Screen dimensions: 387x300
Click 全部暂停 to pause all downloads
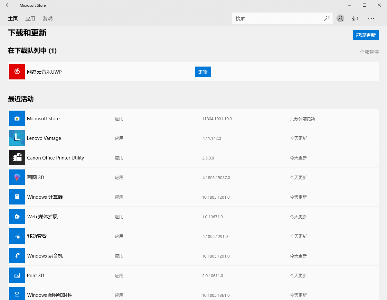pos(369,52)
